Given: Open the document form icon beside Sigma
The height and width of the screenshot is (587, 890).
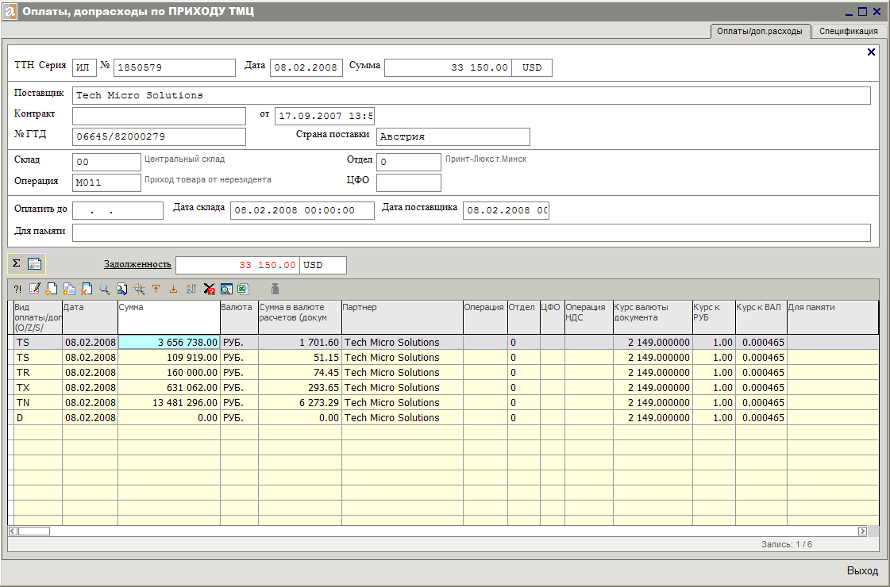Looking at the screenshot, I should coord(35,263).
